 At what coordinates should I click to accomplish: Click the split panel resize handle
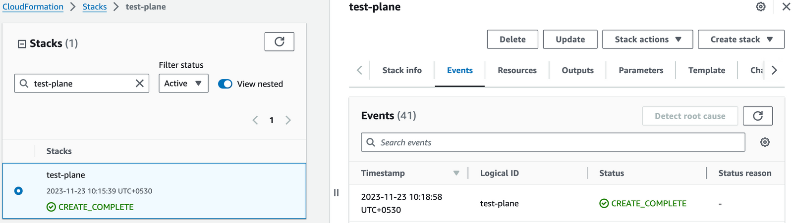[x=336, y=193]
